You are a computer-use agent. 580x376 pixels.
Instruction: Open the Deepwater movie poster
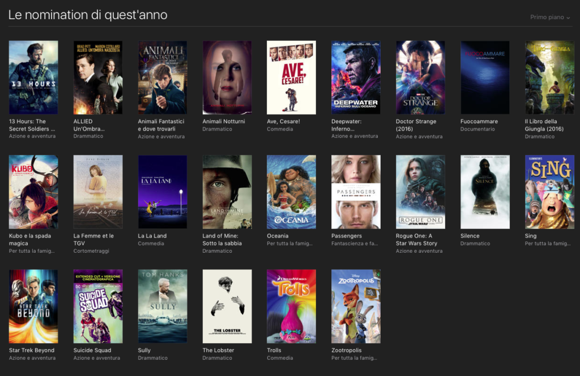pyautogui.click(x=356, y=77)
